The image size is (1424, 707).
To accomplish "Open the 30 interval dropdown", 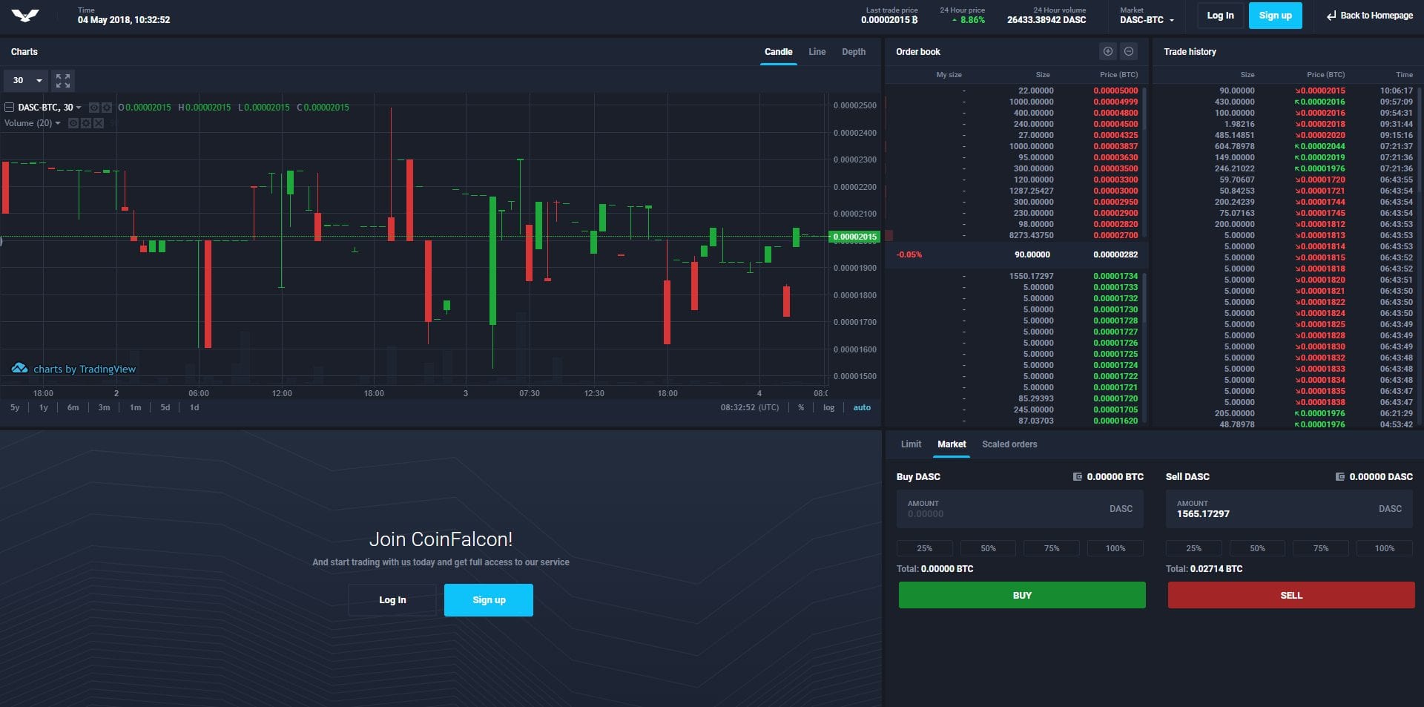I will pyautogui.click(x=26, y=80).
